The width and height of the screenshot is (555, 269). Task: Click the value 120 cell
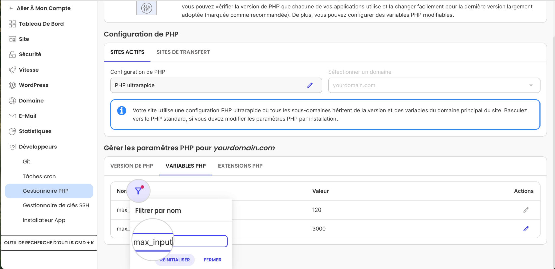point(317,210)
